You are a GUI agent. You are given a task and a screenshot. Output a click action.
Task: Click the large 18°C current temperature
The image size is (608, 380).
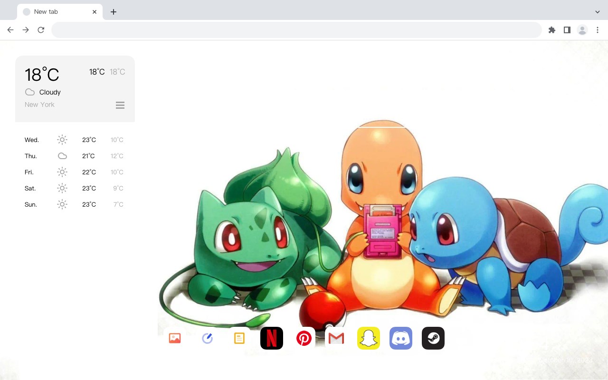(42, 75)
